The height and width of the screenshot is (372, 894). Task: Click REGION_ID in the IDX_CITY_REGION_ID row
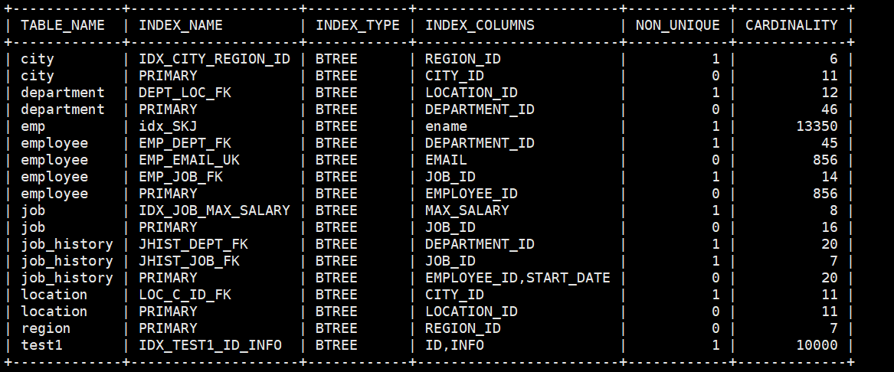463,59
